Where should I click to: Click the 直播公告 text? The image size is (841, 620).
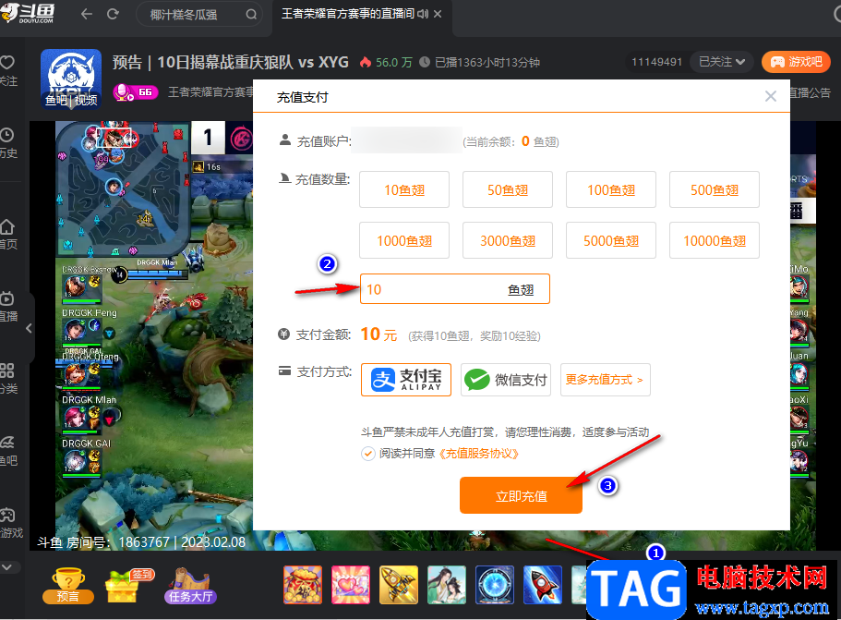click(810, 93)
